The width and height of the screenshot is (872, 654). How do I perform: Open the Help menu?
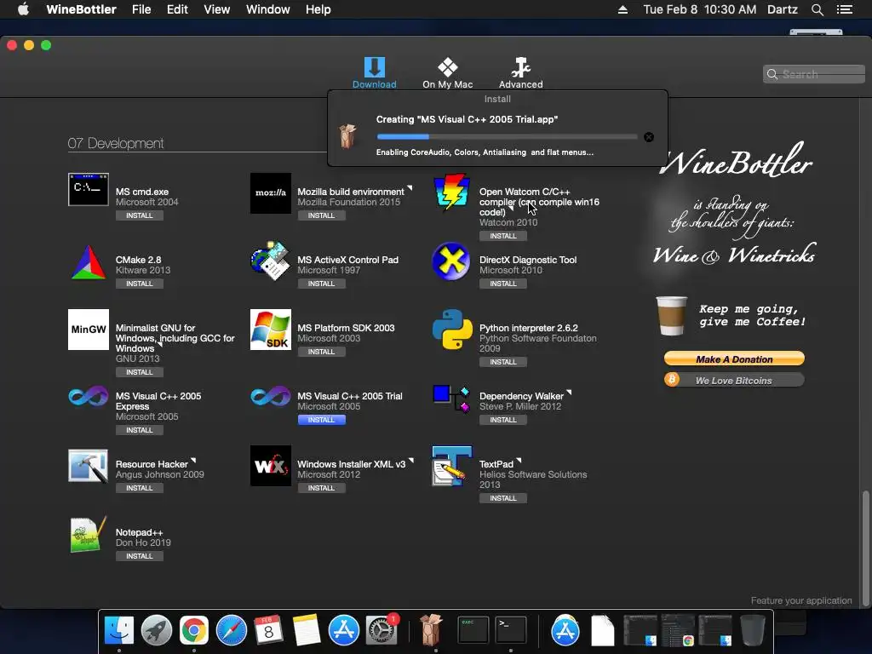tap(318, 9)
